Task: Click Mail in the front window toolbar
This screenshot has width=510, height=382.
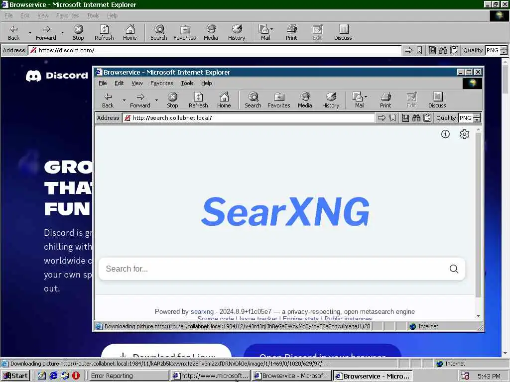Action: point(359,100)
